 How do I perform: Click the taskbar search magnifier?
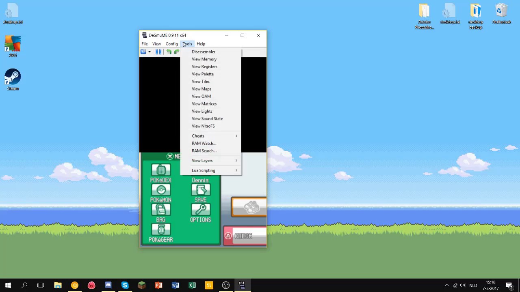tap(24, 286)
